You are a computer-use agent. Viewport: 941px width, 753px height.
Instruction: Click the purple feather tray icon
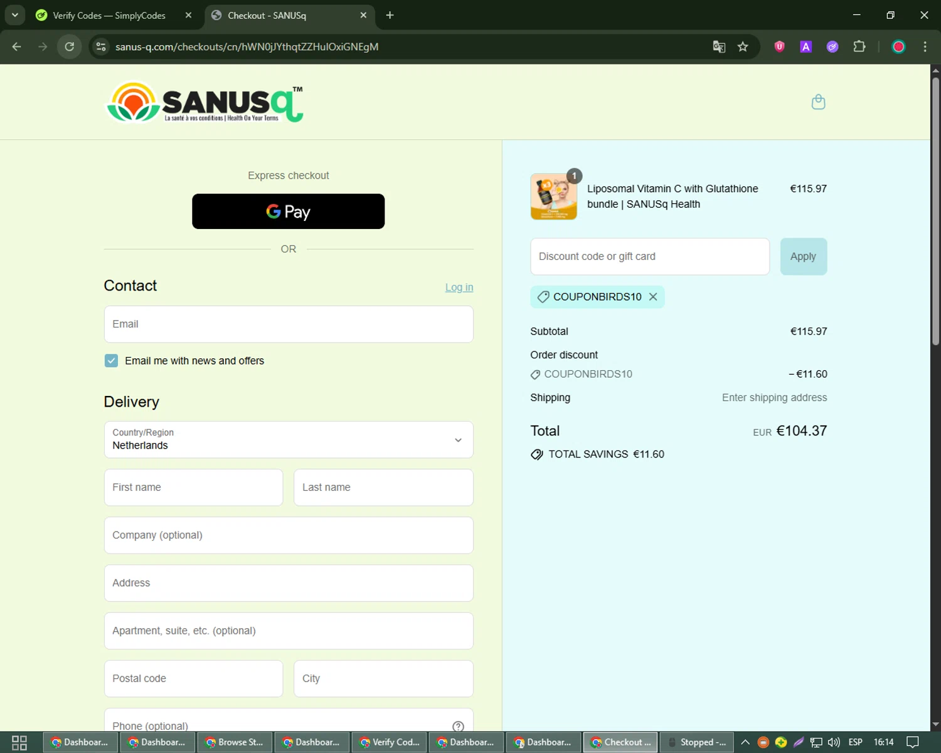coord(799,742)
